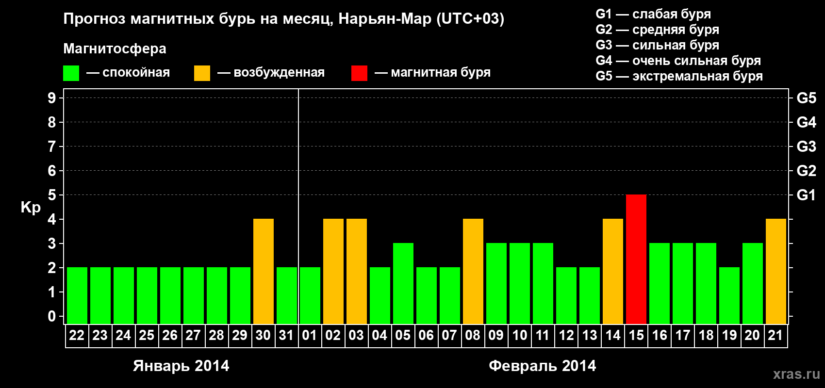Click the date label '01' on axis
This screenshot has height=388, width=825.
tap(310, 335)
